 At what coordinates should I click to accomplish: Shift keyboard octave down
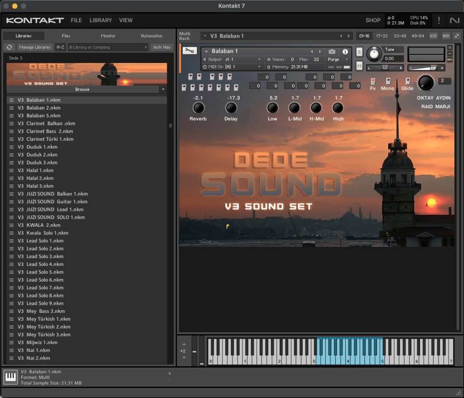184,358
